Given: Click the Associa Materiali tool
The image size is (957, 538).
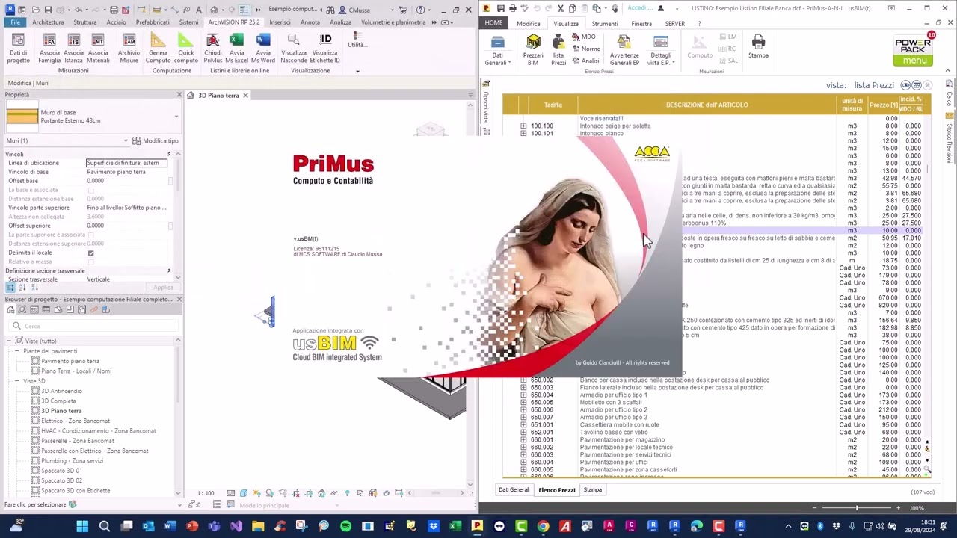Looking at the screenshot, I should click(98, 48).
